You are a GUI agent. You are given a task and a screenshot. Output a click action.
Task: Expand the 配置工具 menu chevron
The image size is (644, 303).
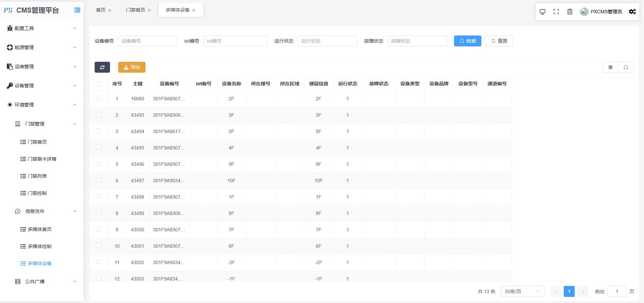(75, 28)
